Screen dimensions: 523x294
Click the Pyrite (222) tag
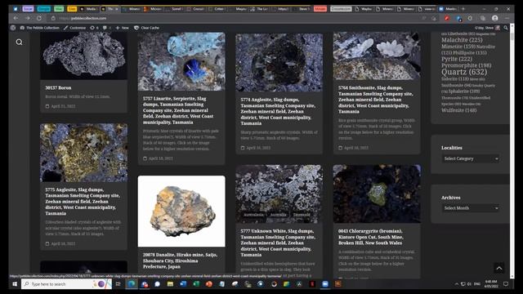pyautogui.click(x=457, y=59)
